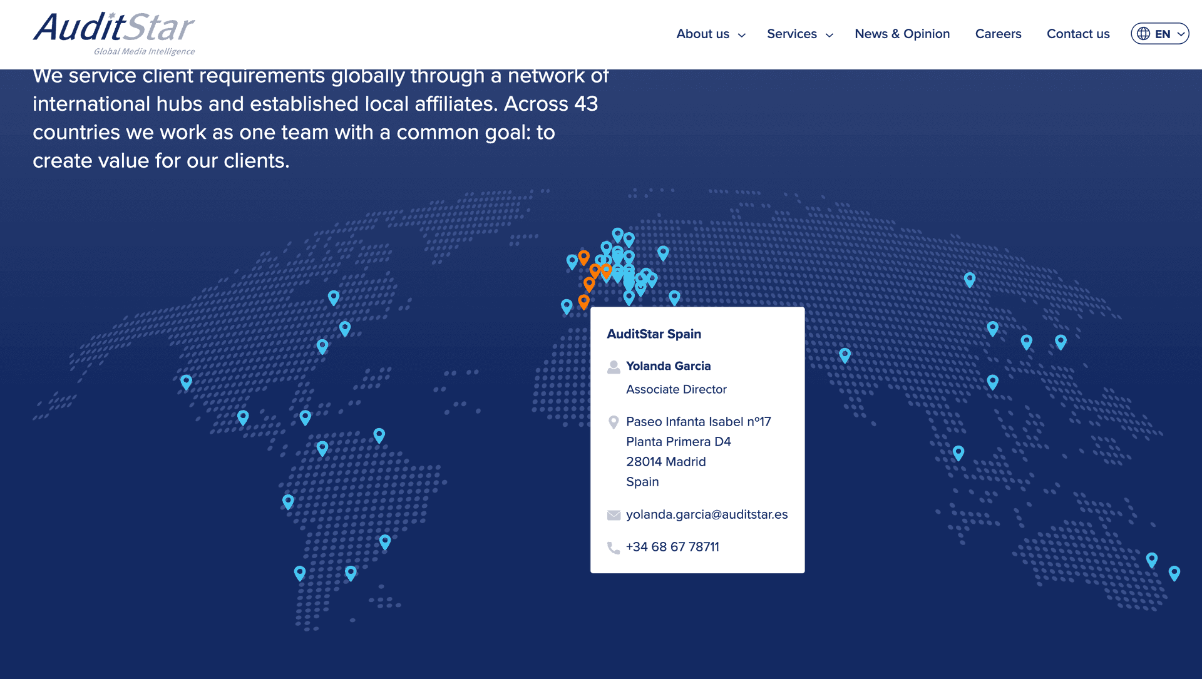Click the Paseo Infanta Isabel nº17 address line
This screenshot has width=1202, height=679.
pos(698,422)
